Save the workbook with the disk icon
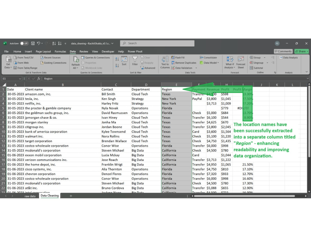Viewport: 311px width, 233px height. [33, 43]
